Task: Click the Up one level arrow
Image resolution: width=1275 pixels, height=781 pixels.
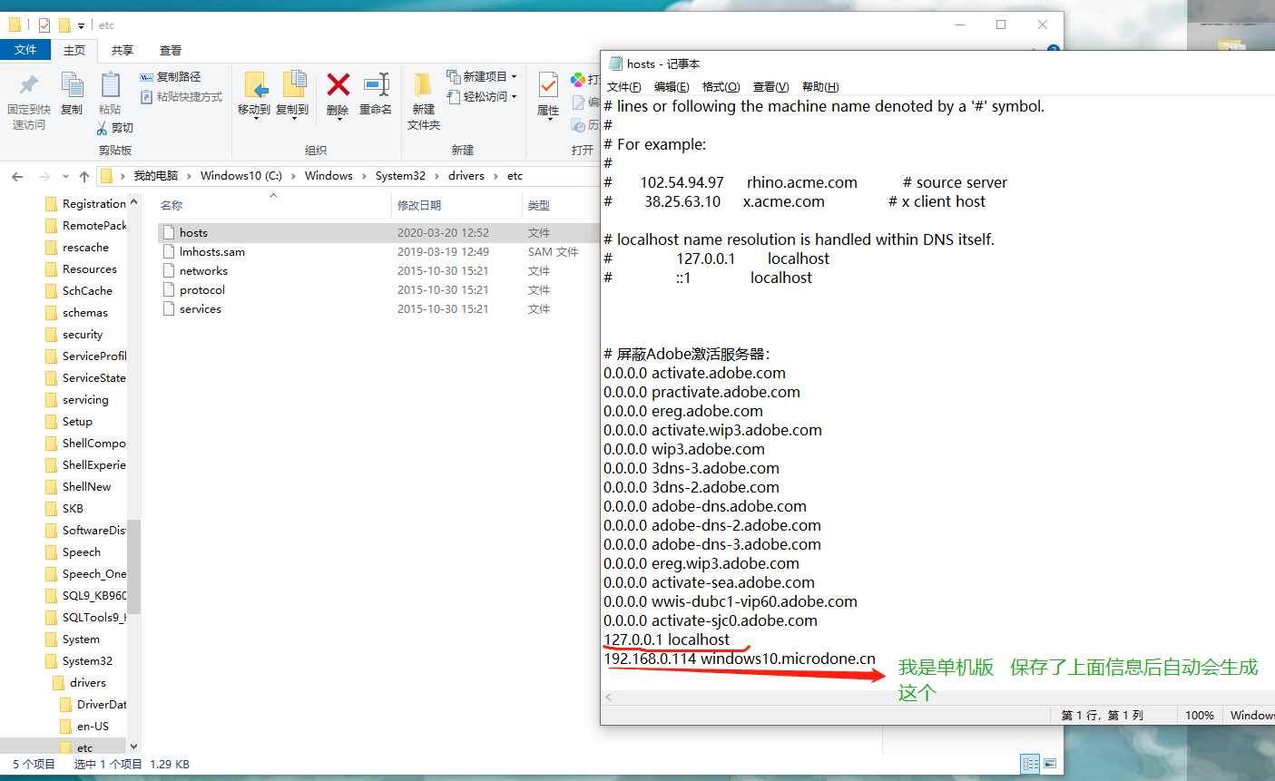Action: (84, 176)
